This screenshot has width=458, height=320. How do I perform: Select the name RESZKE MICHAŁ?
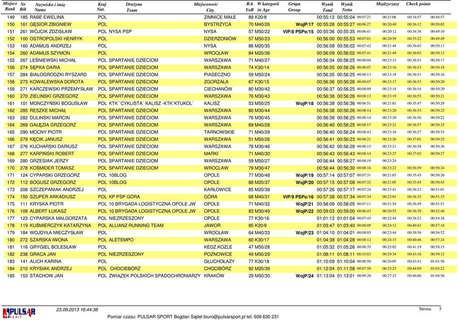[48, 110]
